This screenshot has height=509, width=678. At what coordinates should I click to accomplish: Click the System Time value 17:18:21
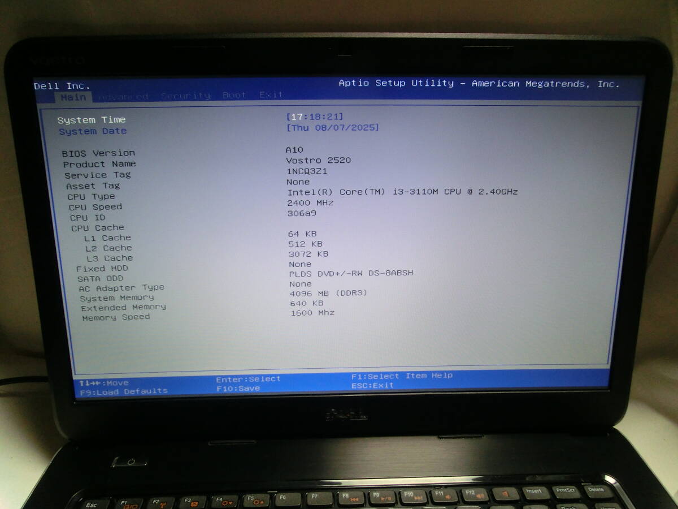click(x=315, y=117)
